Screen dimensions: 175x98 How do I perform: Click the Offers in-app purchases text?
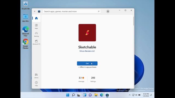point(87,67)
